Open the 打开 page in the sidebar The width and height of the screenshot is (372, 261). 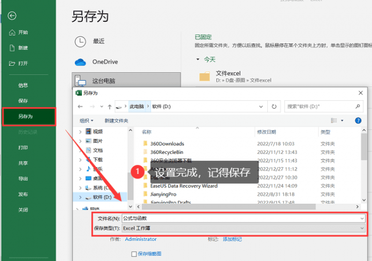(18, 64)
